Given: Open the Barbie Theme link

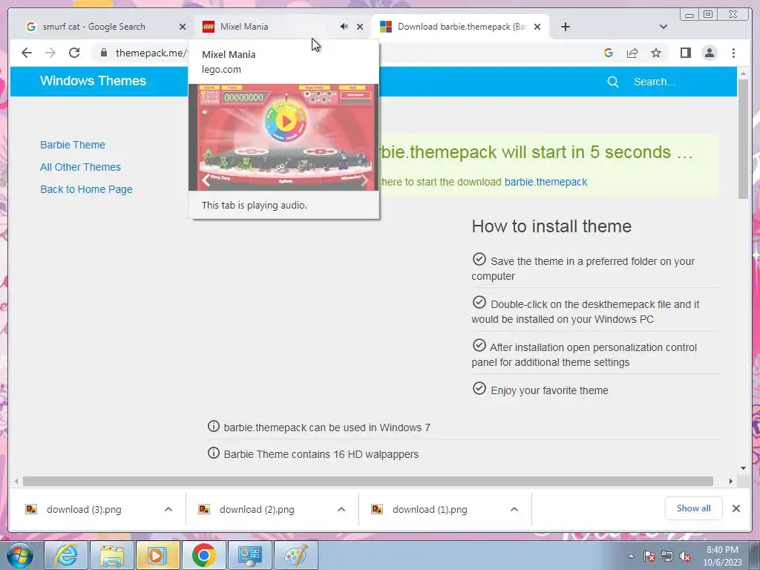Looking at the screenshot, I should [x=73, y=145].
